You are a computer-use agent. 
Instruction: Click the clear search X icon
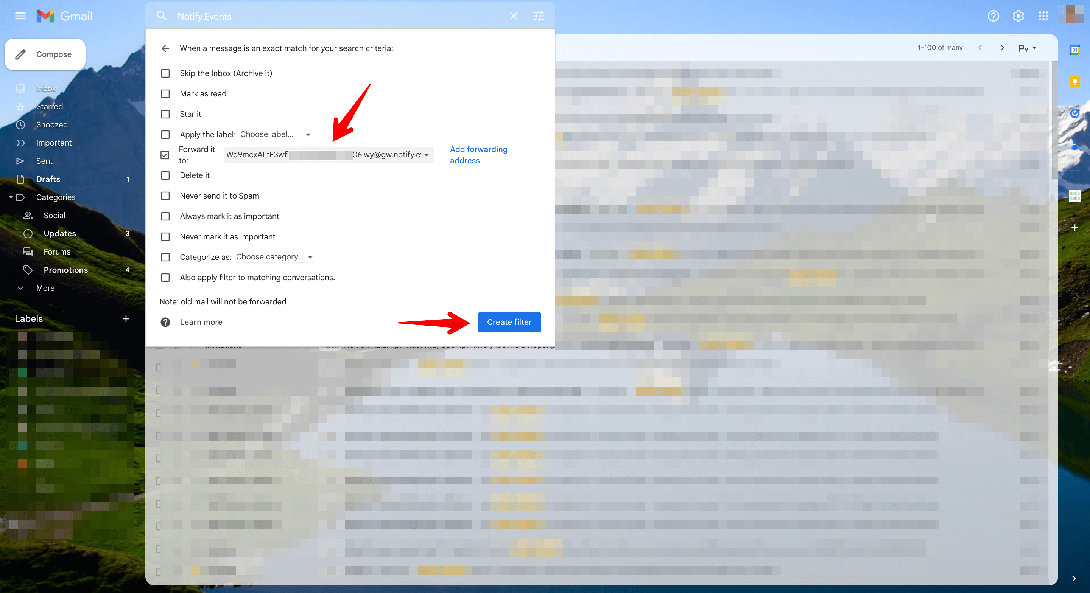tap(514, 16)
